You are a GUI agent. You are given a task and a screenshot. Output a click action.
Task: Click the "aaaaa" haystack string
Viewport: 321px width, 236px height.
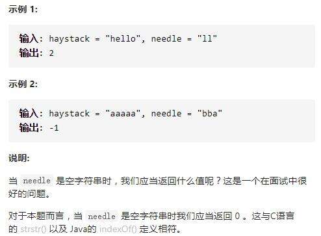(123, 114)
